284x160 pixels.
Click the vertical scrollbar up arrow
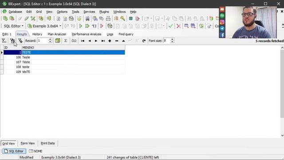coord(282,48)
